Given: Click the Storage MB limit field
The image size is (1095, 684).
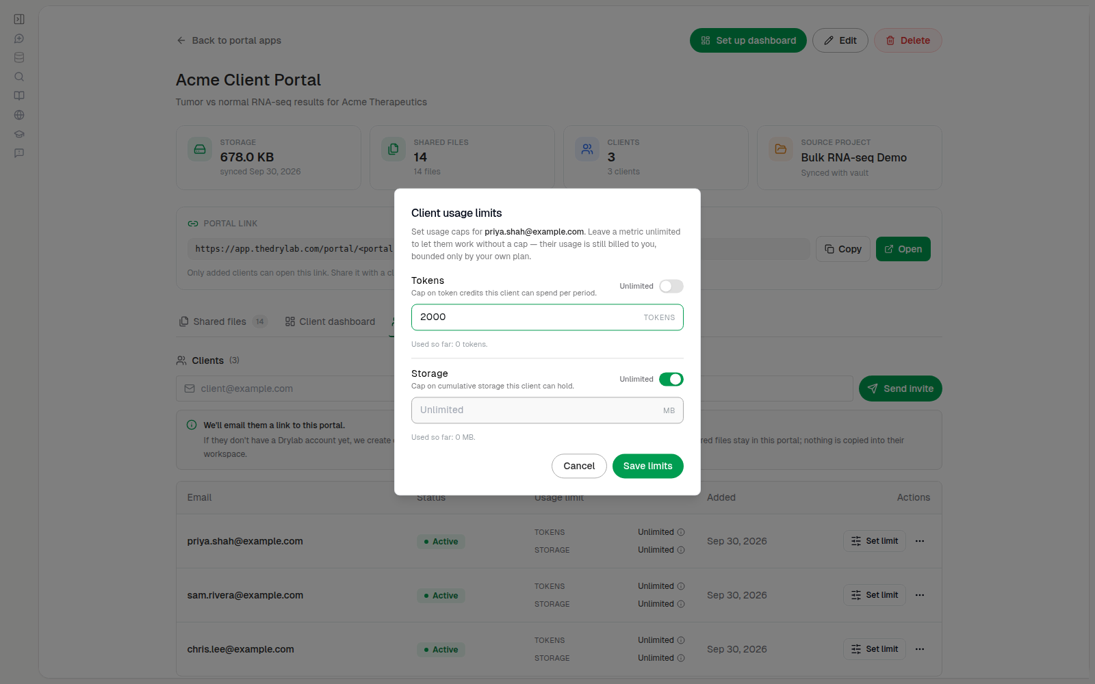Looking at the screenshot, I should [547, 410].
